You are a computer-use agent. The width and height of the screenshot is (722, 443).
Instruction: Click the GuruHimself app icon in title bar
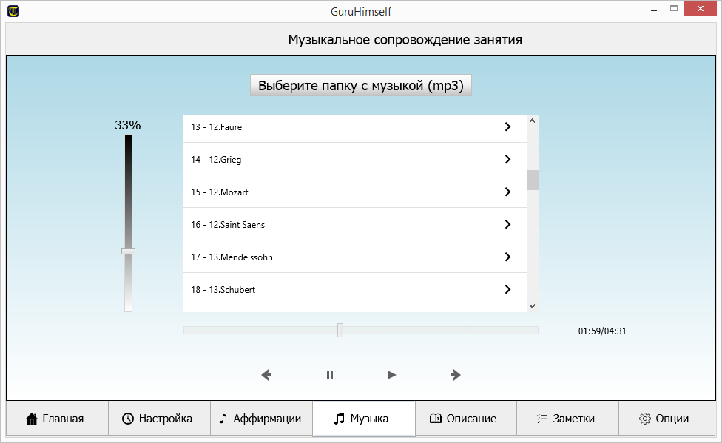pyautogui.click(x=13, y=11)
